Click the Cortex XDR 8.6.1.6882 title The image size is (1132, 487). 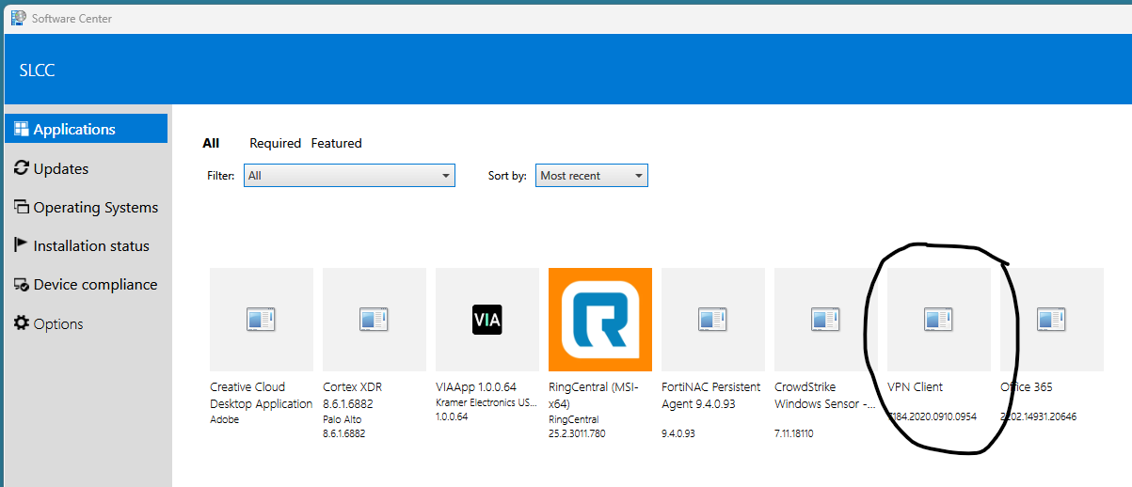coord(353,395)
